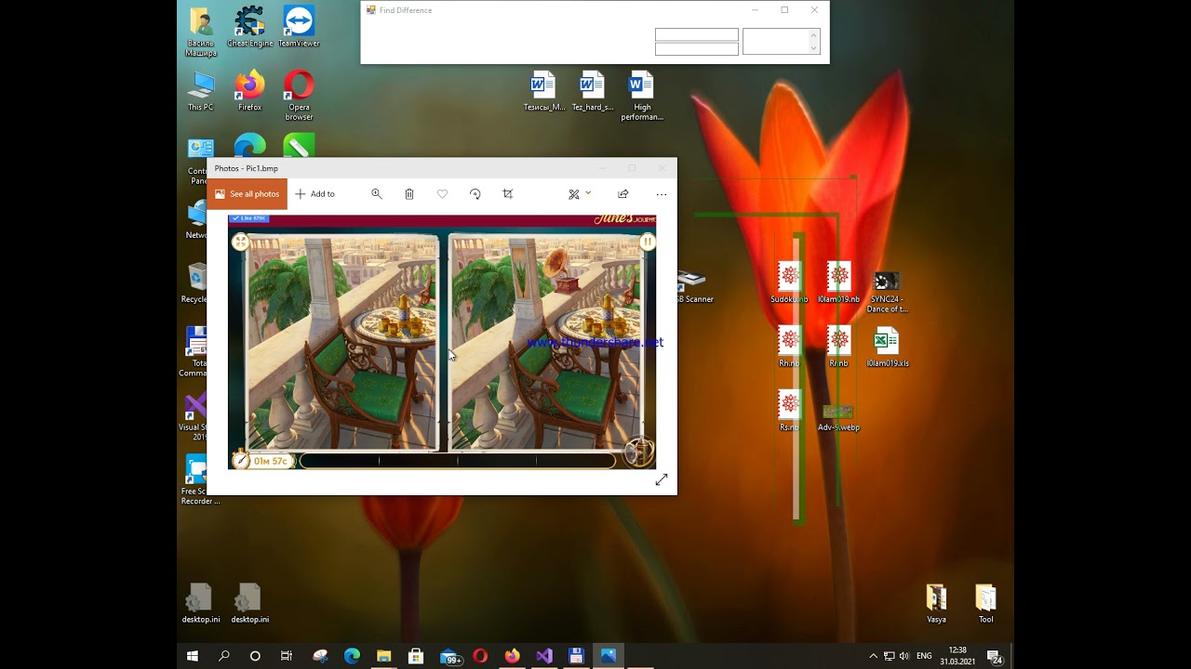Screen dimensions: 1191x669
Task: Open the Crop tool in Photos
Action: (x=508, y=194)
